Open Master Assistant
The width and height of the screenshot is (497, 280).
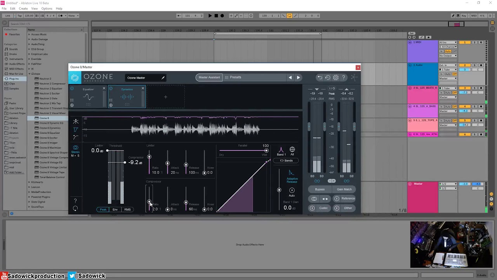209,77
